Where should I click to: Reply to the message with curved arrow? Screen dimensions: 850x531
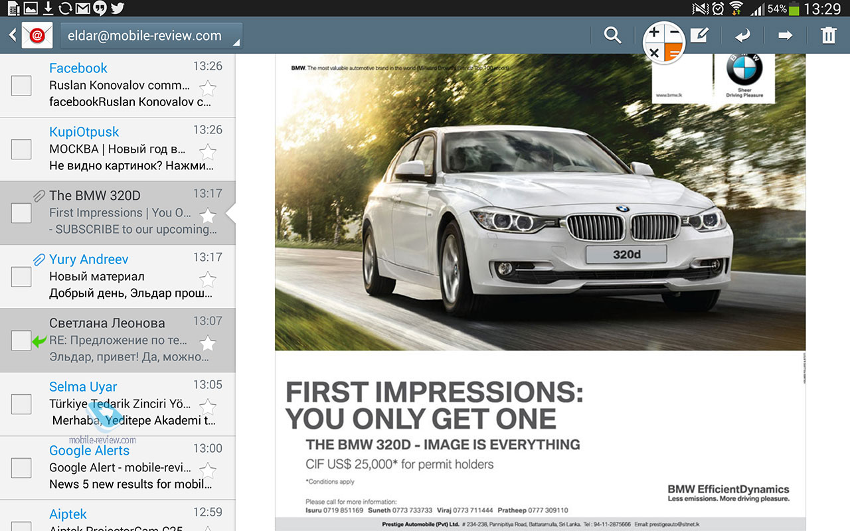pos(742,35)
